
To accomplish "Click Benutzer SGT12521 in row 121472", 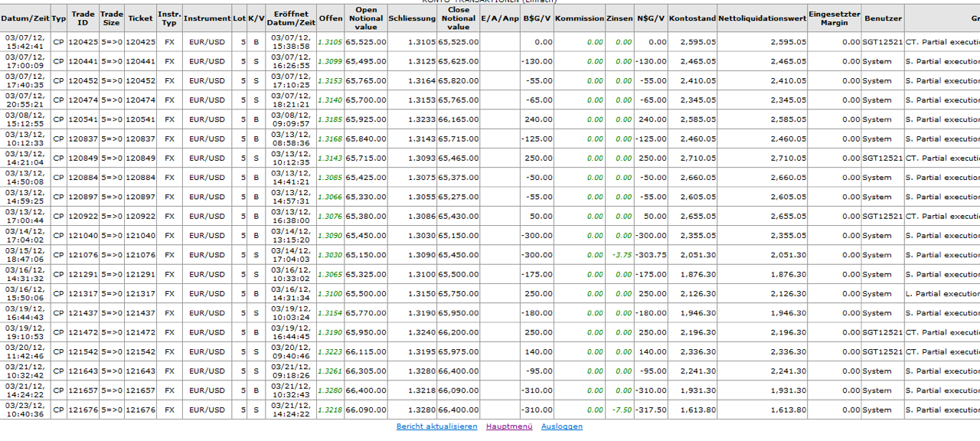I will [883, 332].
